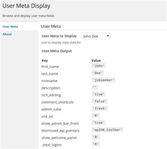Click the User Meta to Display label
Image resolution: width=167 pixels, height=149 pixels.
click(x=59, y=36)
